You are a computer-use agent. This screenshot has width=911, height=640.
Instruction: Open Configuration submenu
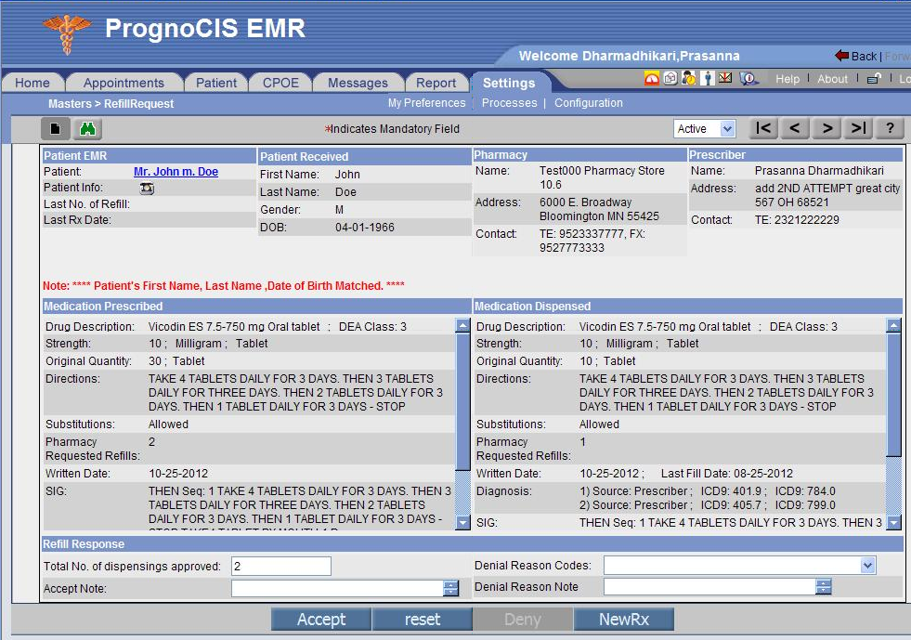click(x=589, y=103)
